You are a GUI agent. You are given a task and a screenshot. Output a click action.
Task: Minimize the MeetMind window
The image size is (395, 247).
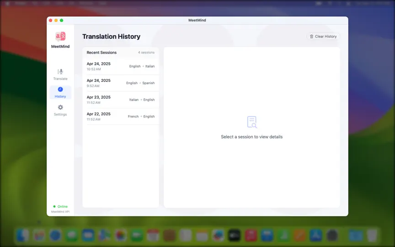click(x=56, y=21)
